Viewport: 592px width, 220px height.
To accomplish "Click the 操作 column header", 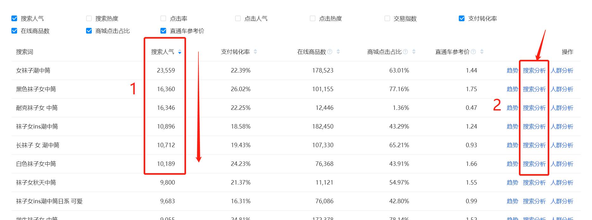I will coord(567,52).
